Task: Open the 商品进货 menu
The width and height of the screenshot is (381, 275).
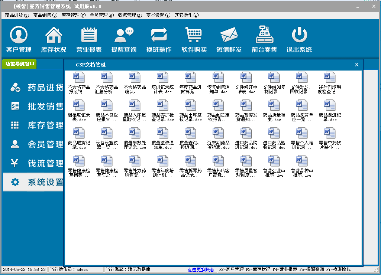Action: [17, 15]
